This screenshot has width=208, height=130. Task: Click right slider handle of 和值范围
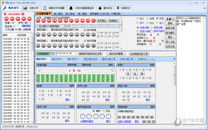click(x=112, y=70)
